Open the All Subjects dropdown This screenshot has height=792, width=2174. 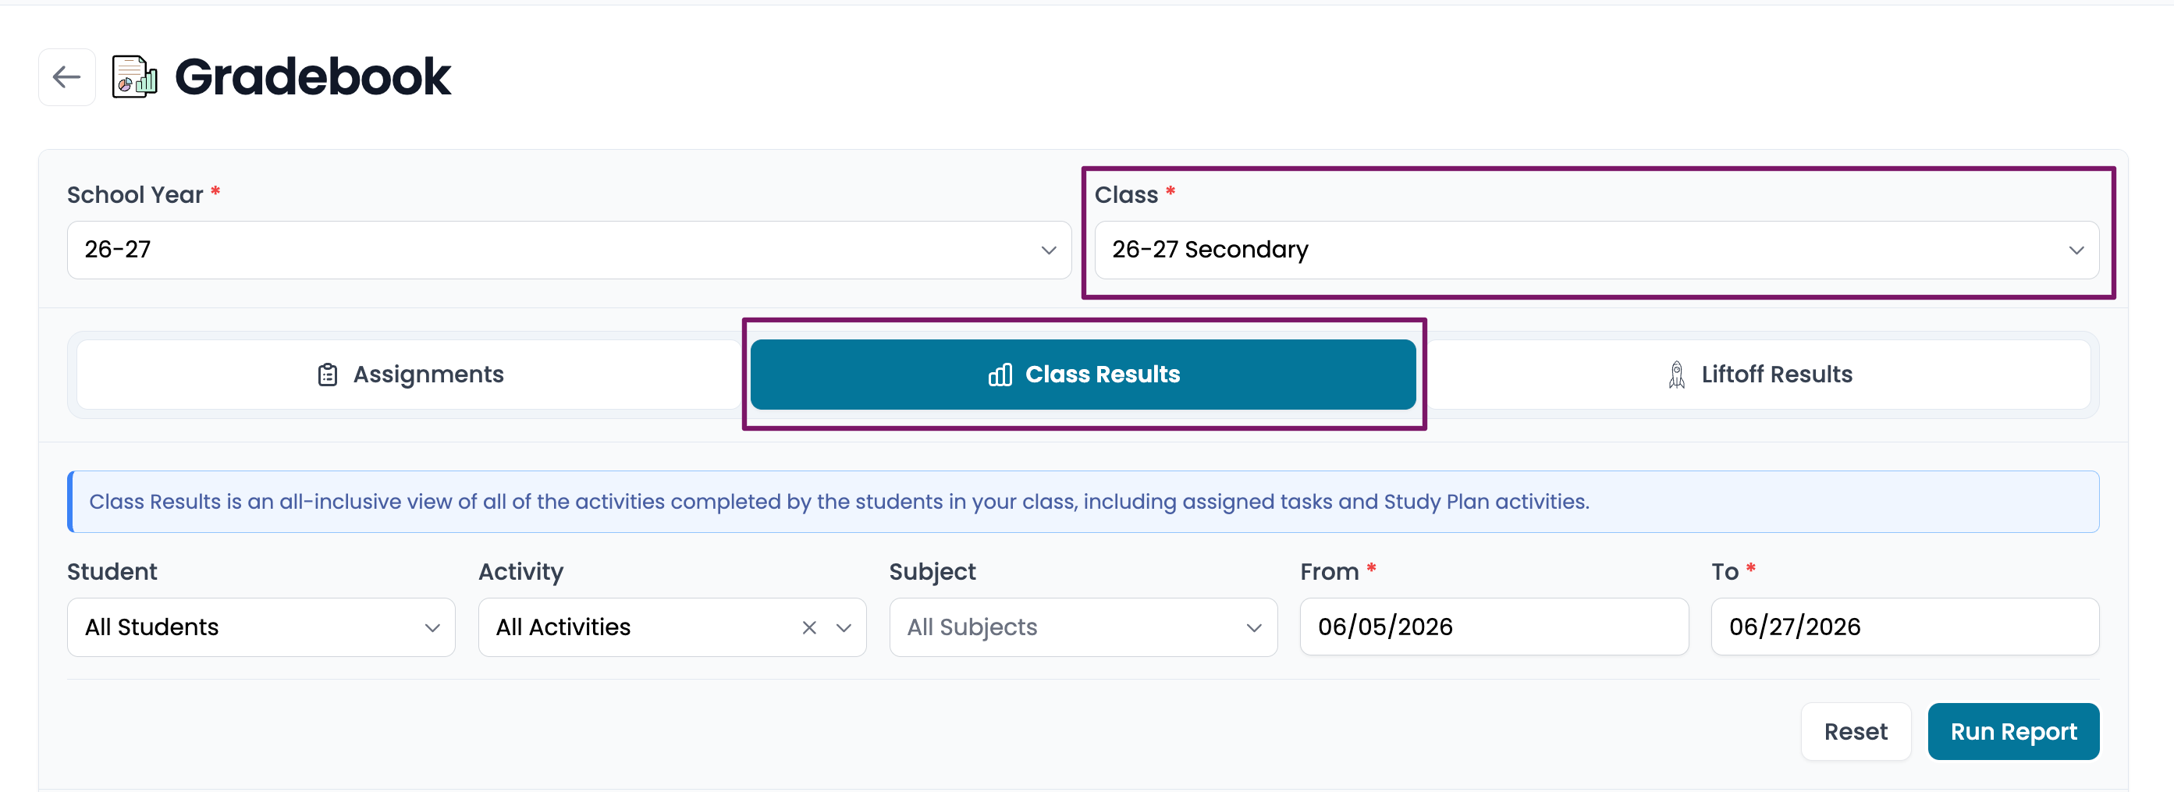[1083, 627]
